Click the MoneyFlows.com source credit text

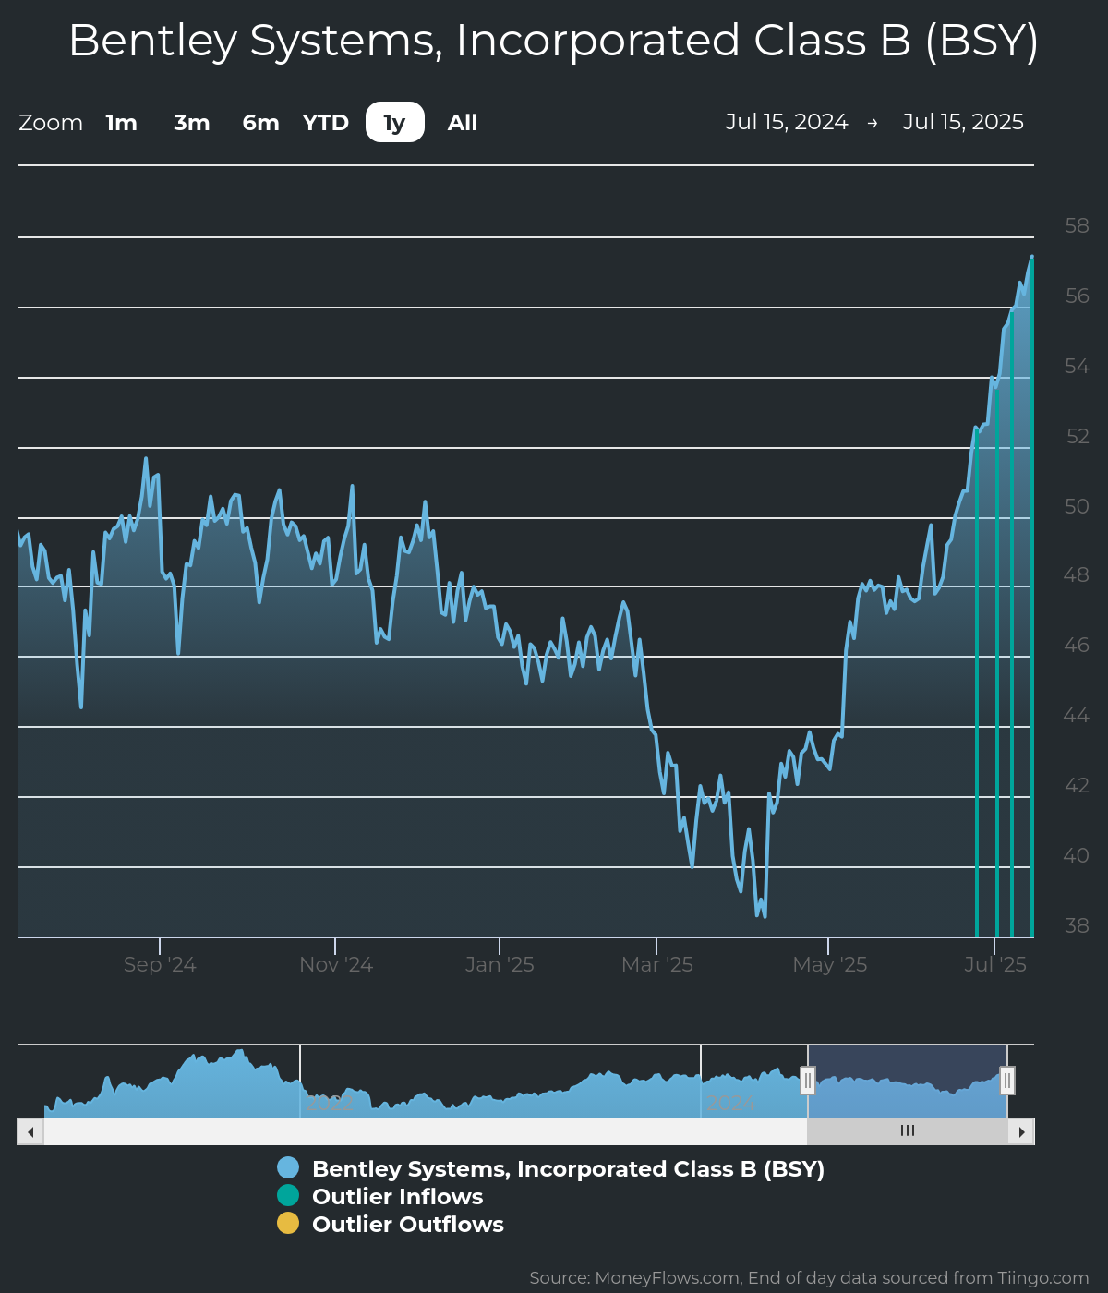[x=809, y=1278]
